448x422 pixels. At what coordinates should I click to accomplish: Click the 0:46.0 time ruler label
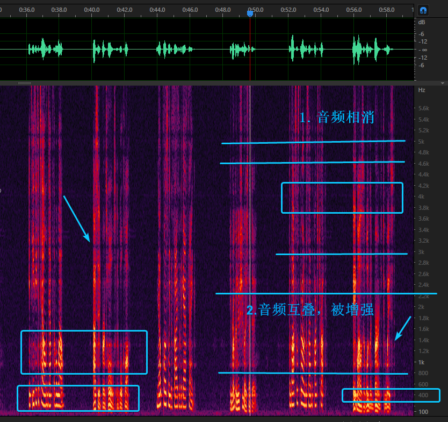click(190, 10)
